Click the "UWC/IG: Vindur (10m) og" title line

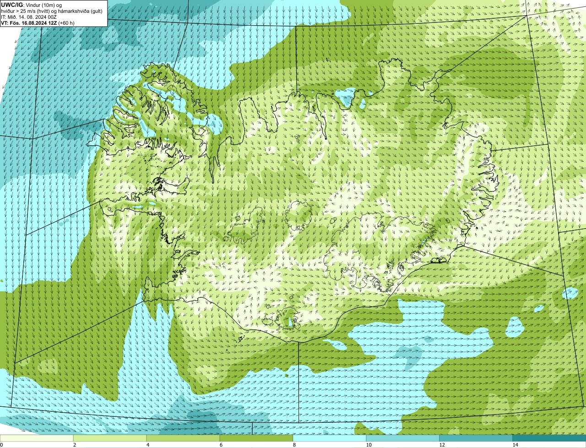31,5
